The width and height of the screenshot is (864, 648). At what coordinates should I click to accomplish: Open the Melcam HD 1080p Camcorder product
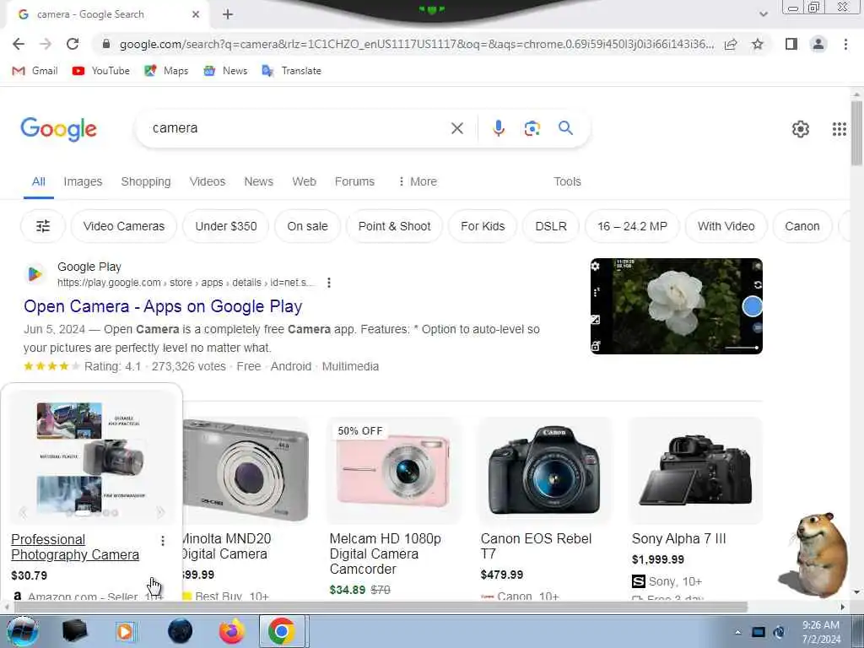[385, 553]
